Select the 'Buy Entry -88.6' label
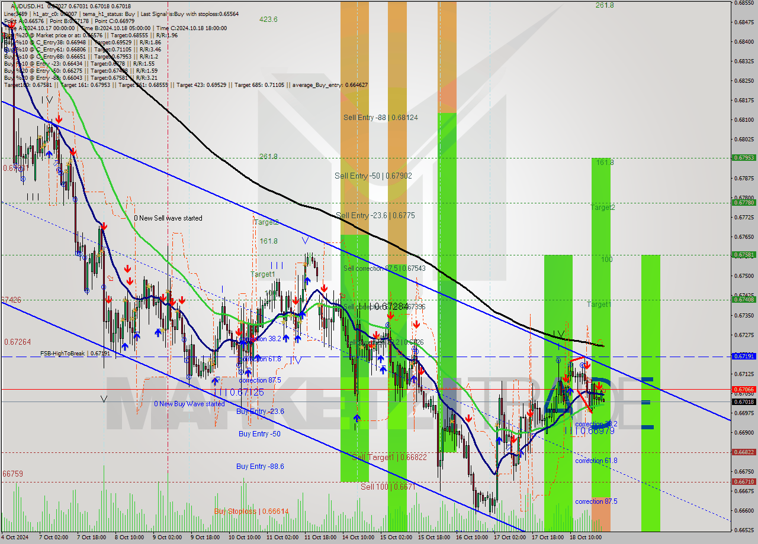This screenshot has width=758, height=544. coord(260,467)
